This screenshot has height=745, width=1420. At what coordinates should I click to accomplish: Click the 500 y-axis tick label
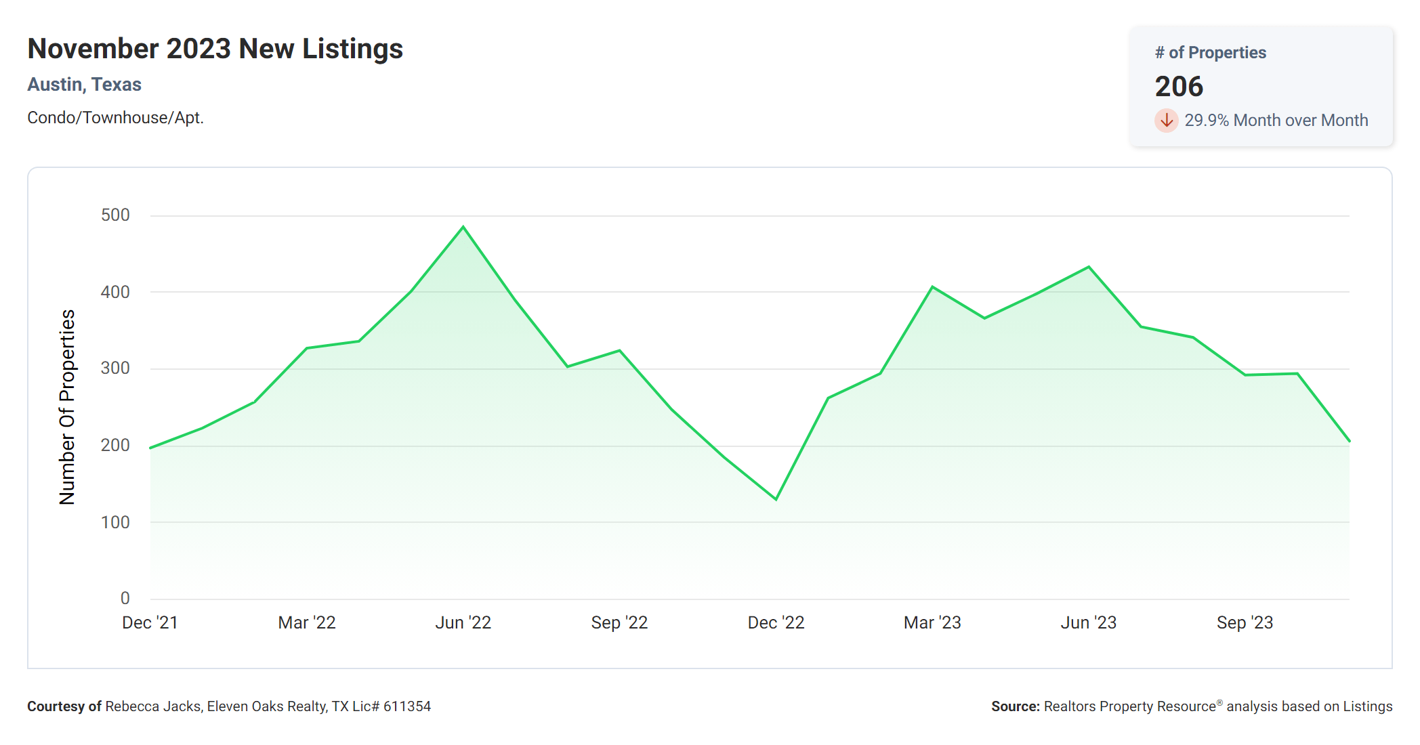point(115,215)
